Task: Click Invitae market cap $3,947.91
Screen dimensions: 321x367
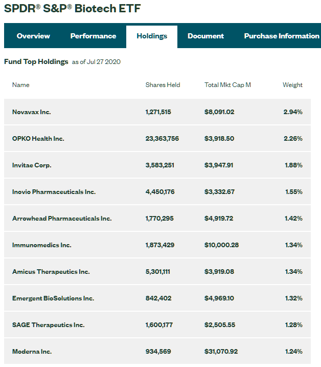Action: point(219,165)
